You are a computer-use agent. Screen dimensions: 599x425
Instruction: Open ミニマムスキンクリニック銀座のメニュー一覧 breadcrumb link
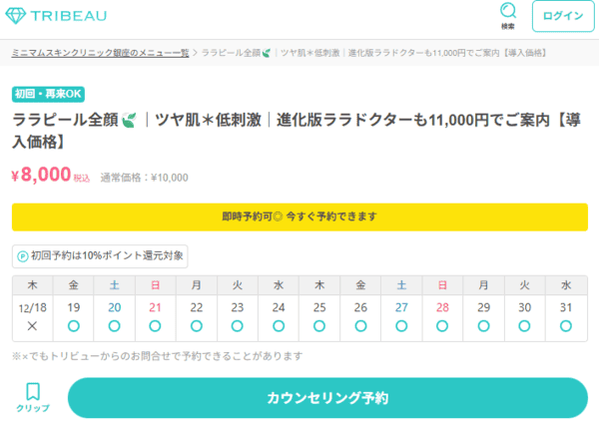coord(100,53)
